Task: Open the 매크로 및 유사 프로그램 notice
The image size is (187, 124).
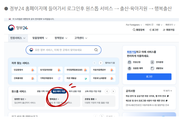Action: 147,101
